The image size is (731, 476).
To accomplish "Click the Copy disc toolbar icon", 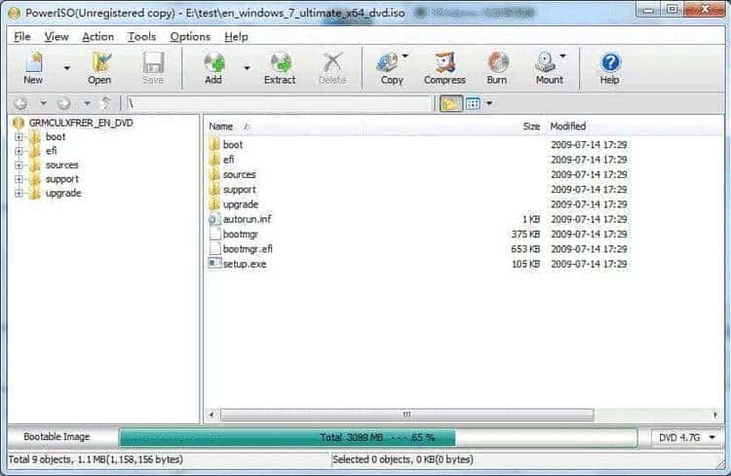I will [391, 68].
